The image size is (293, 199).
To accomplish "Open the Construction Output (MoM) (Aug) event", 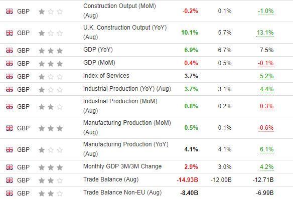I will [x=119, y=11].
